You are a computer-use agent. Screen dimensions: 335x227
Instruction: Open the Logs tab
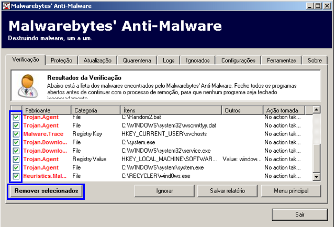169,61
